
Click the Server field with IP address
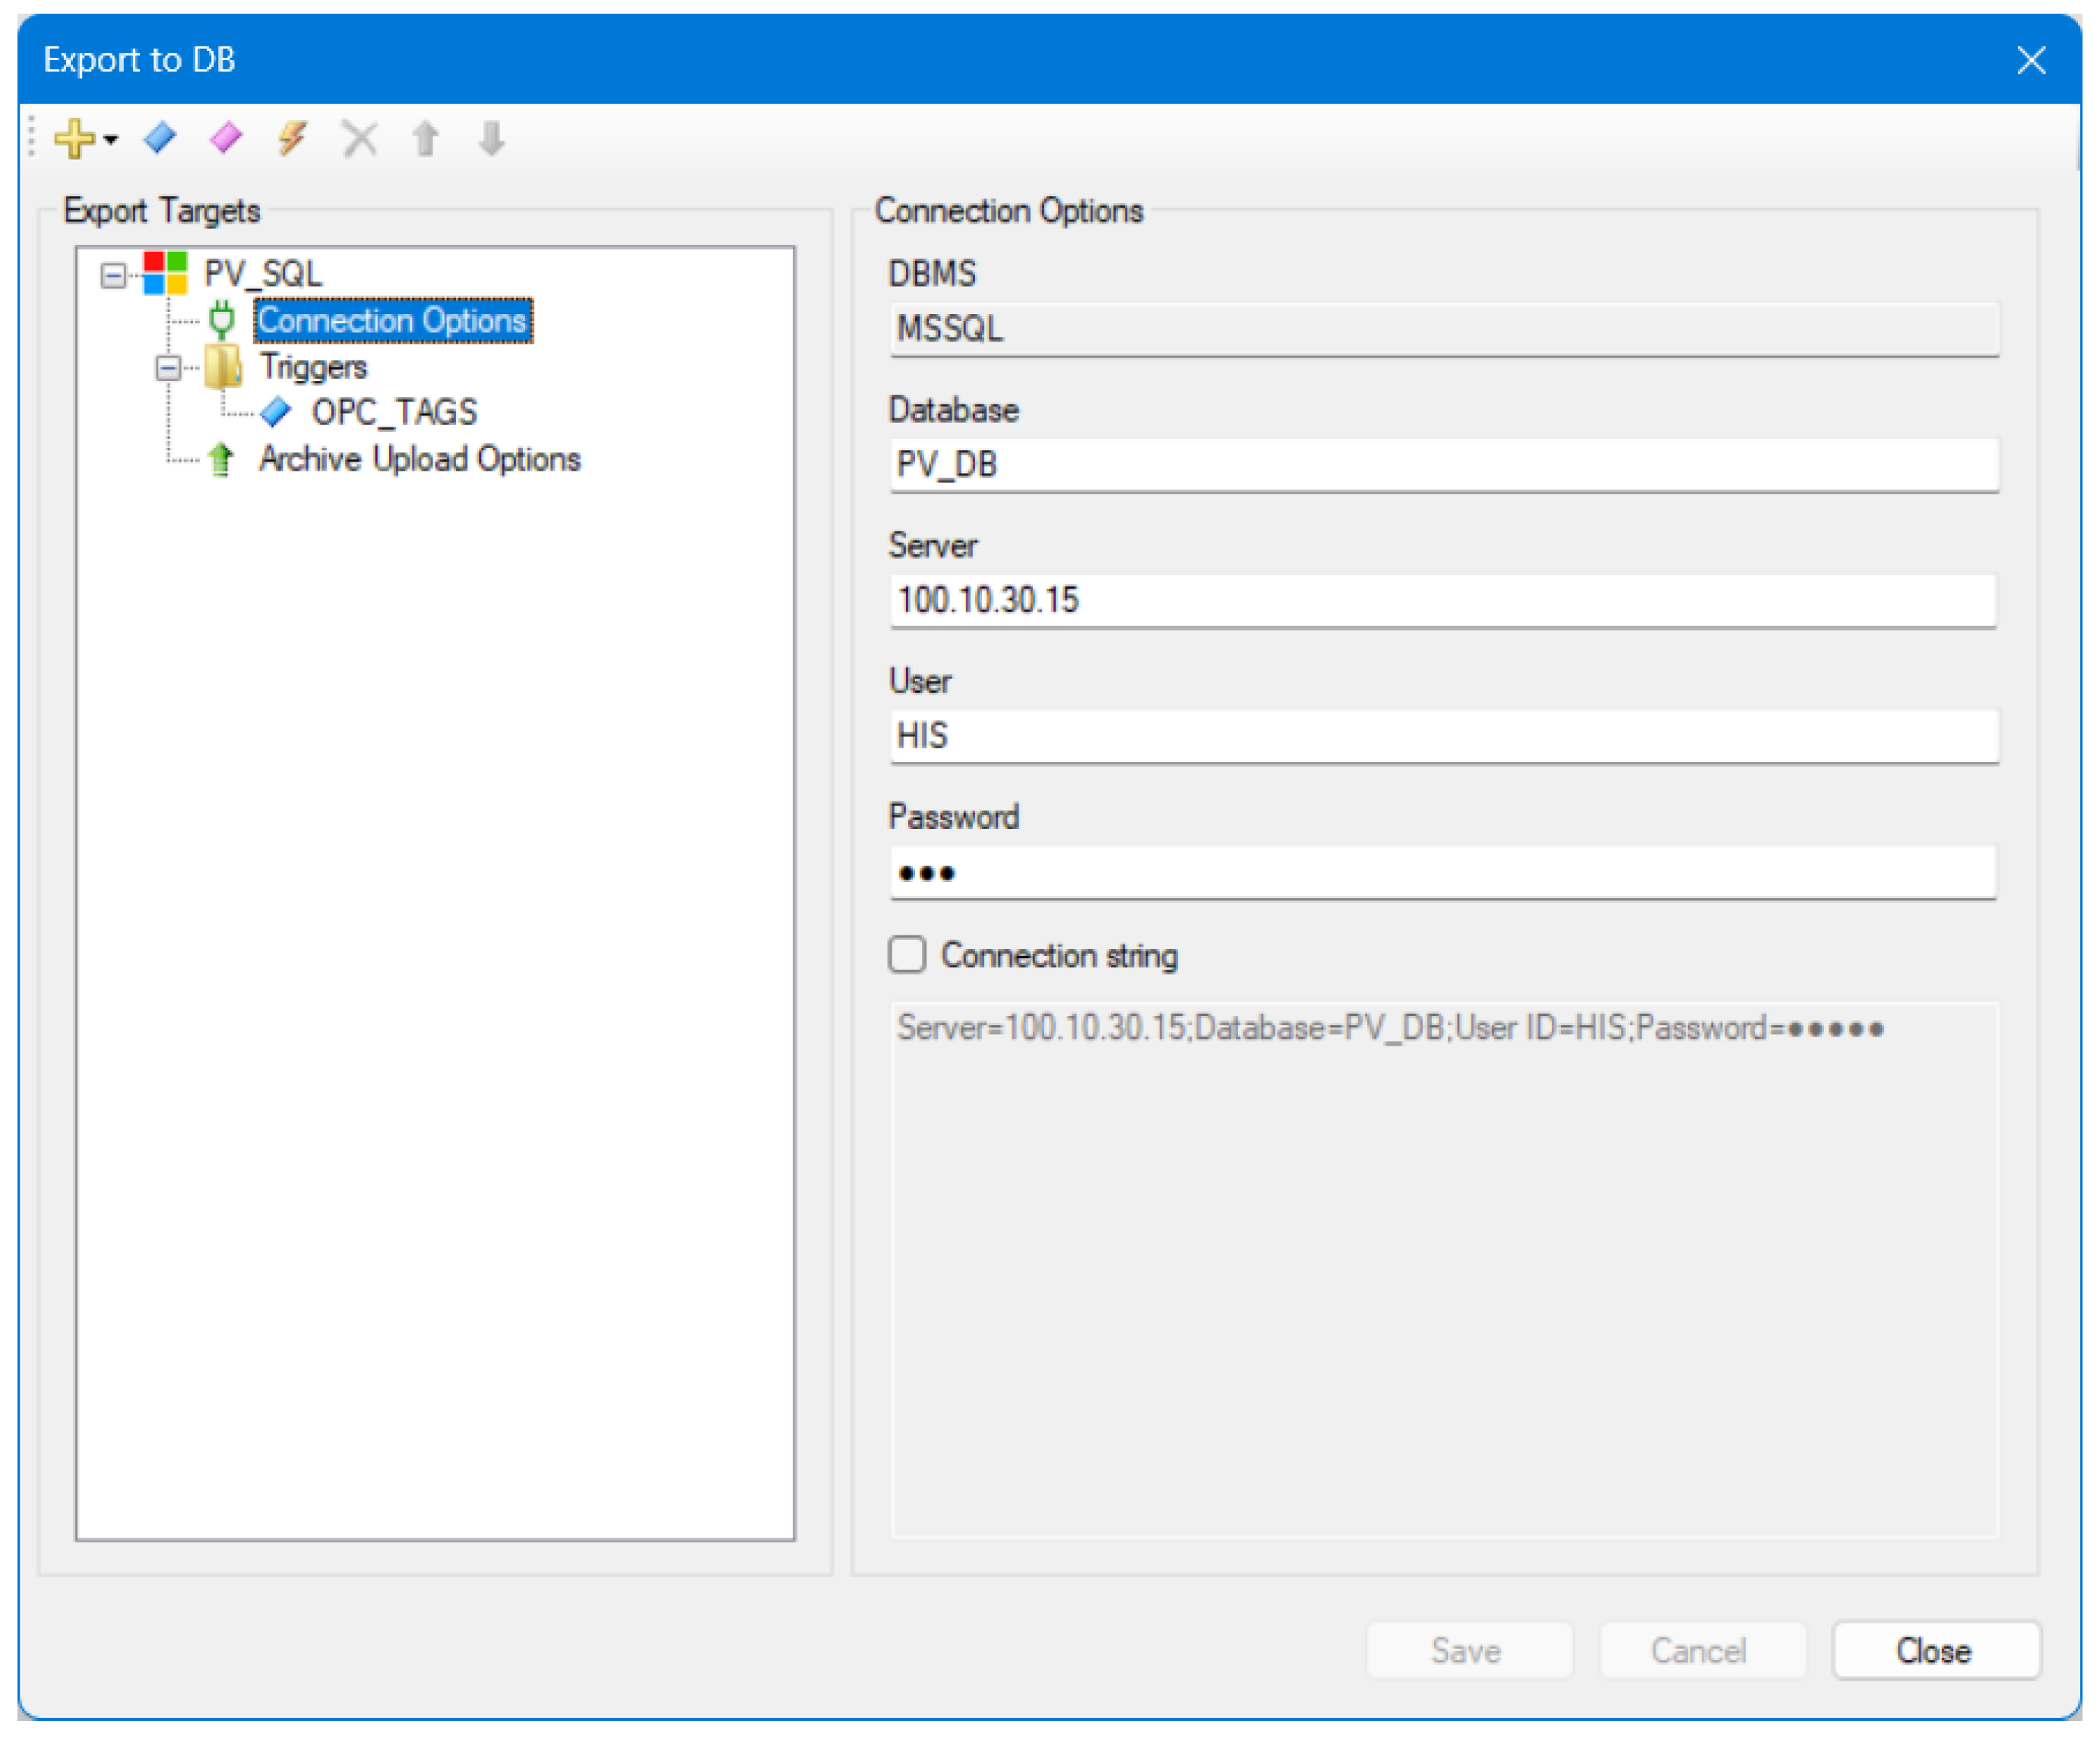1443,602
